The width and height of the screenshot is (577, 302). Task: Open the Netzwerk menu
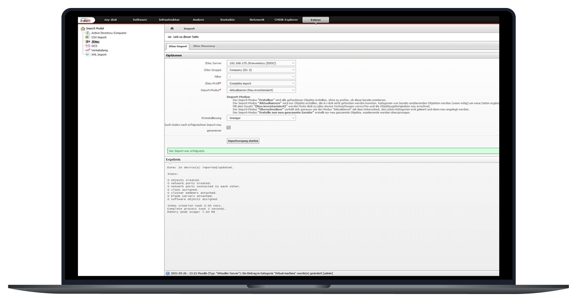[257, 20]
